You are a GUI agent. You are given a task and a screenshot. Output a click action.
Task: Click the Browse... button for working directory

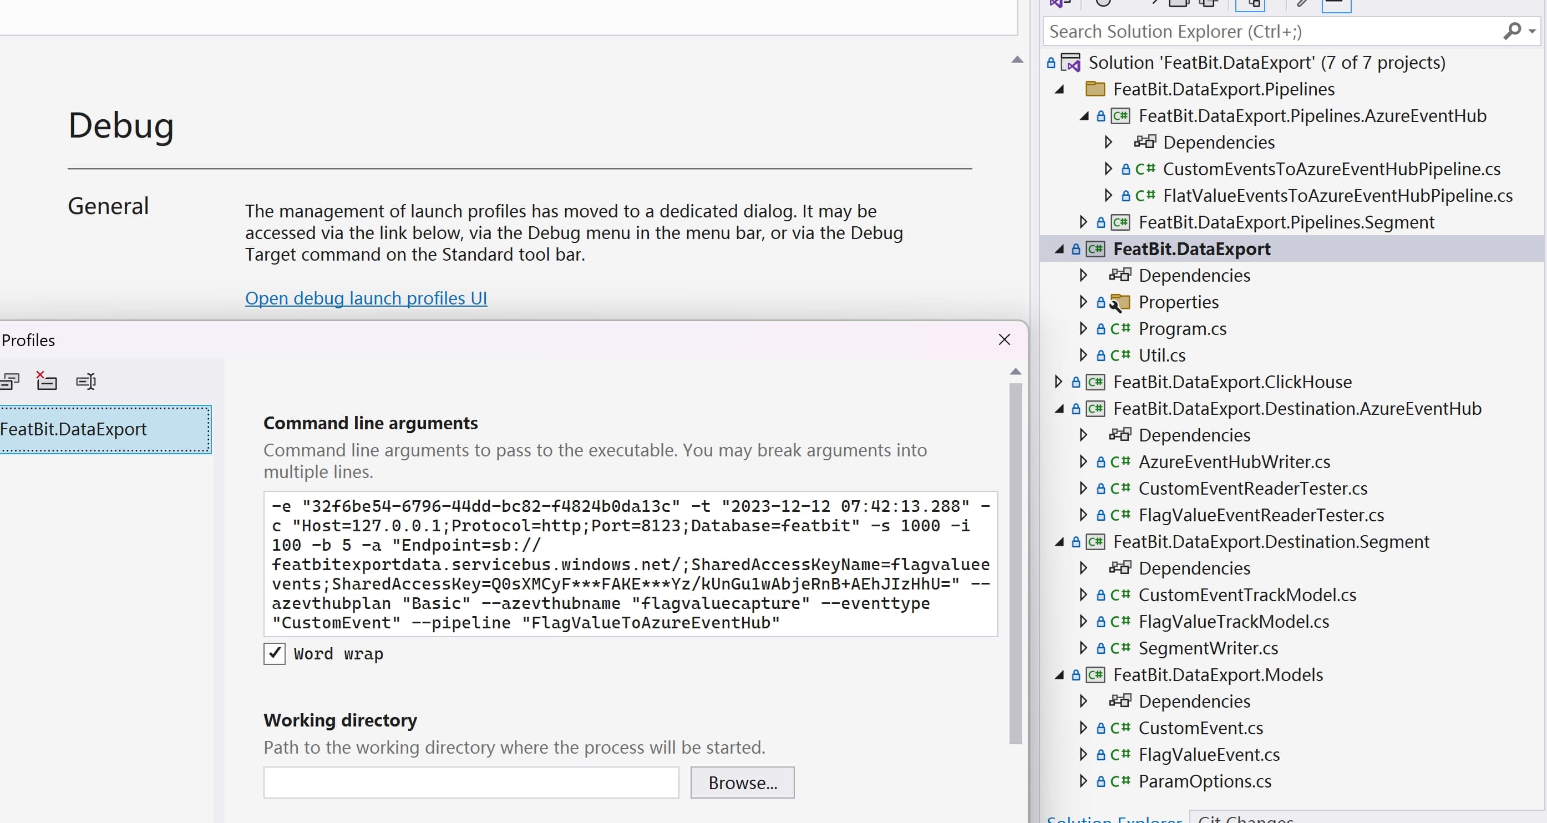tap(742, 782)
